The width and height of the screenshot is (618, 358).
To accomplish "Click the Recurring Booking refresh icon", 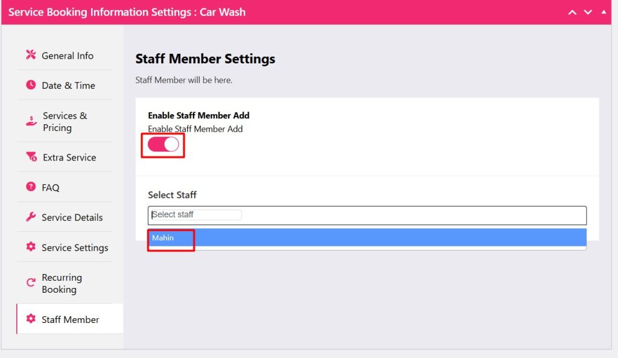I will coord(31,283).
